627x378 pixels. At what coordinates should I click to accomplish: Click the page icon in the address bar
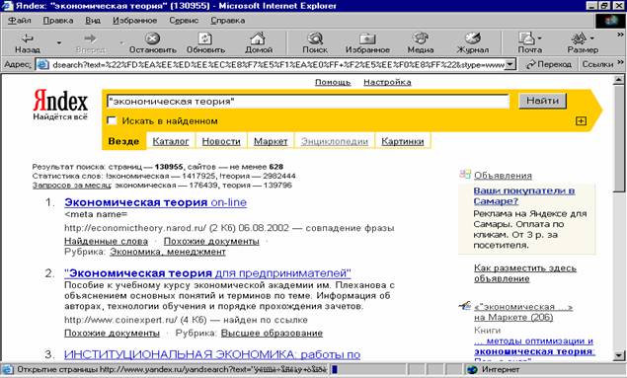[x=42, y=64]
